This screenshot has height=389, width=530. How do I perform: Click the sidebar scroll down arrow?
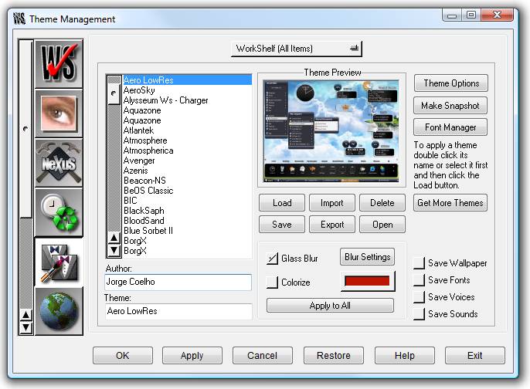[25, 327]
